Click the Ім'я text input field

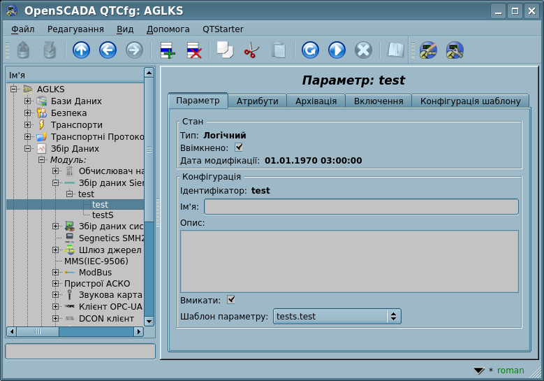[360, 206]
